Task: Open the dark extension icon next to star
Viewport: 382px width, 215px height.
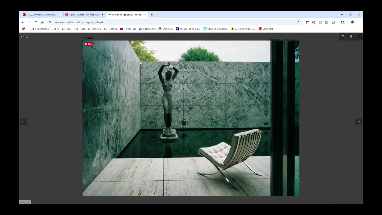Action: point(307,22)
